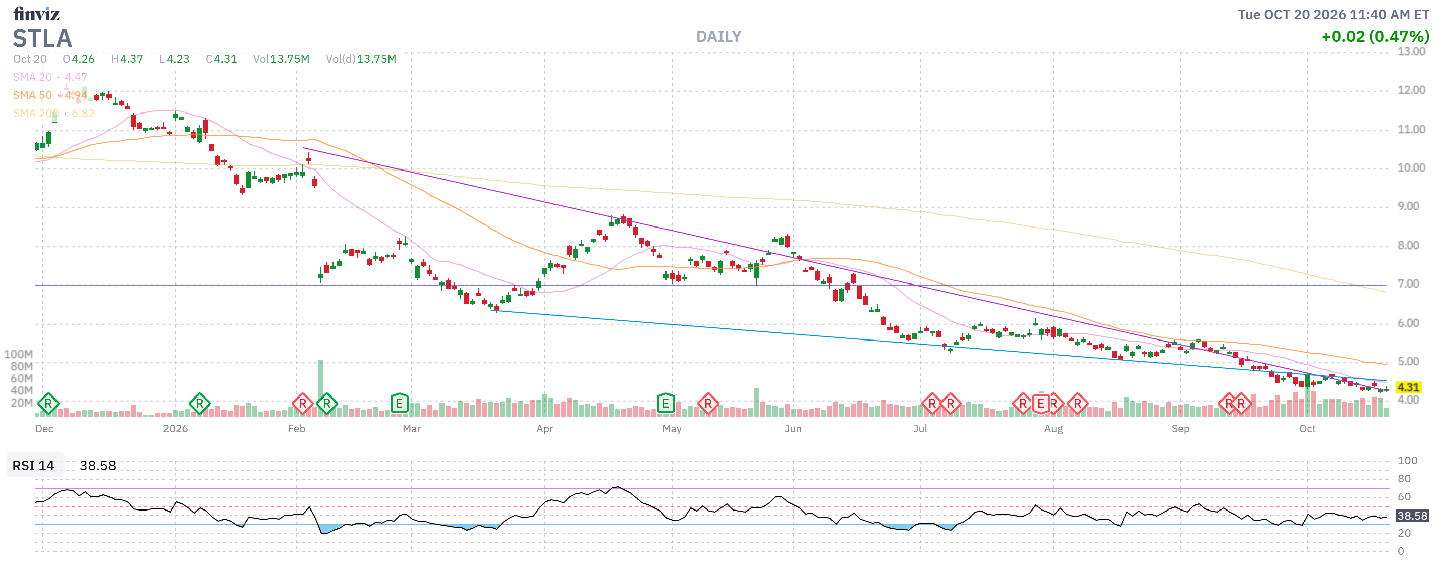Click the Oct month label on time axis
Image resolution: width=1443 pixels, height=567 pixels.
(x=1307, y=429)
